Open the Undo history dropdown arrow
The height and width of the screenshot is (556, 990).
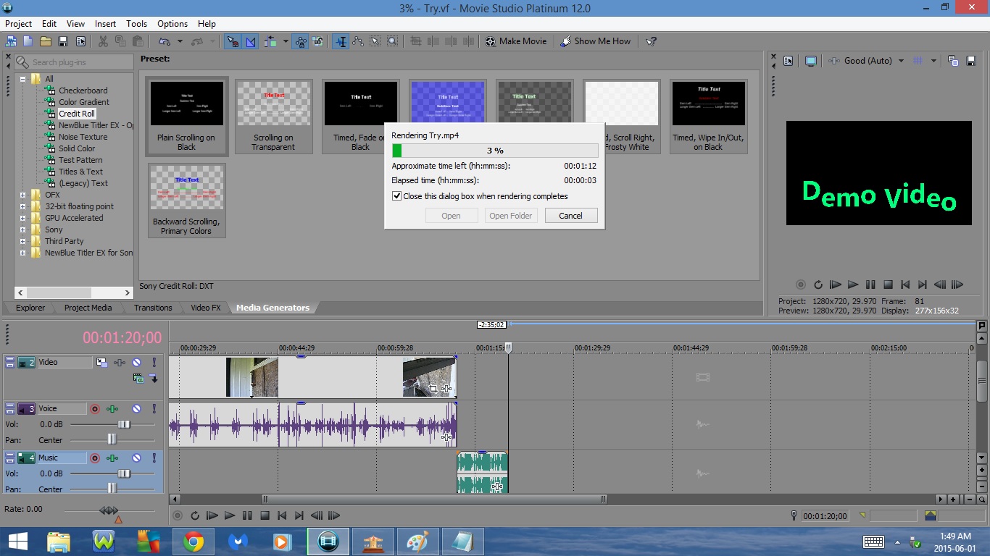tap(180, 41)
